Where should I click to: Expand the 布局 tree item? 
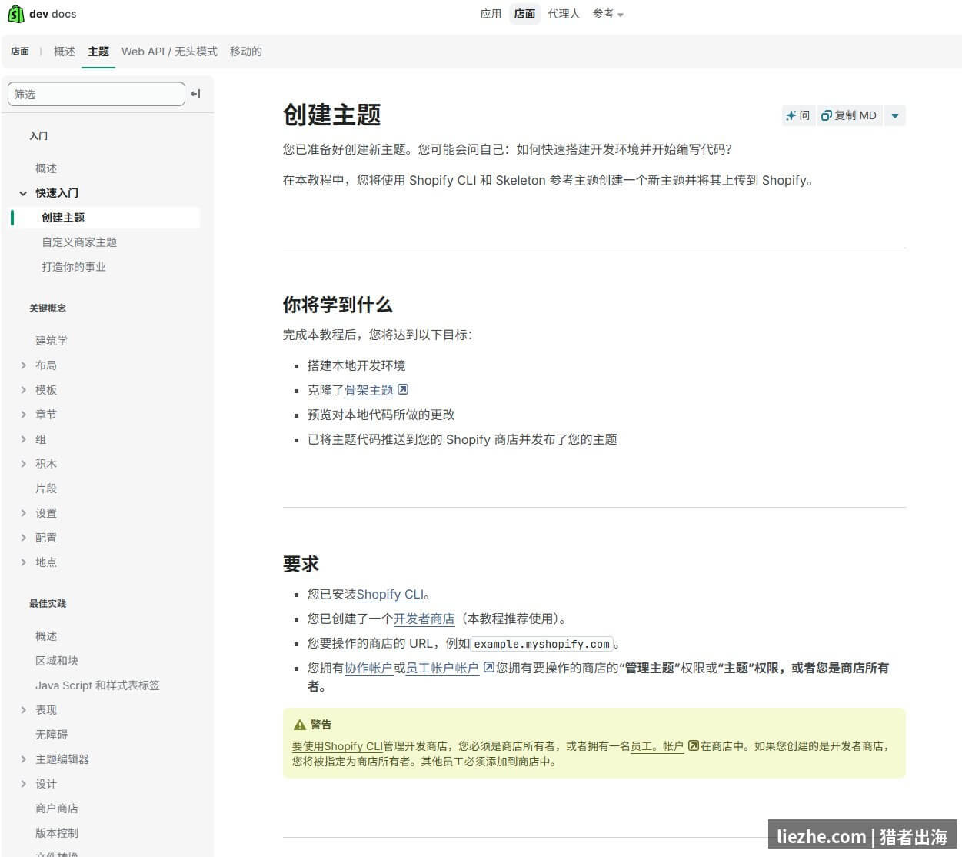click(23, 365)
